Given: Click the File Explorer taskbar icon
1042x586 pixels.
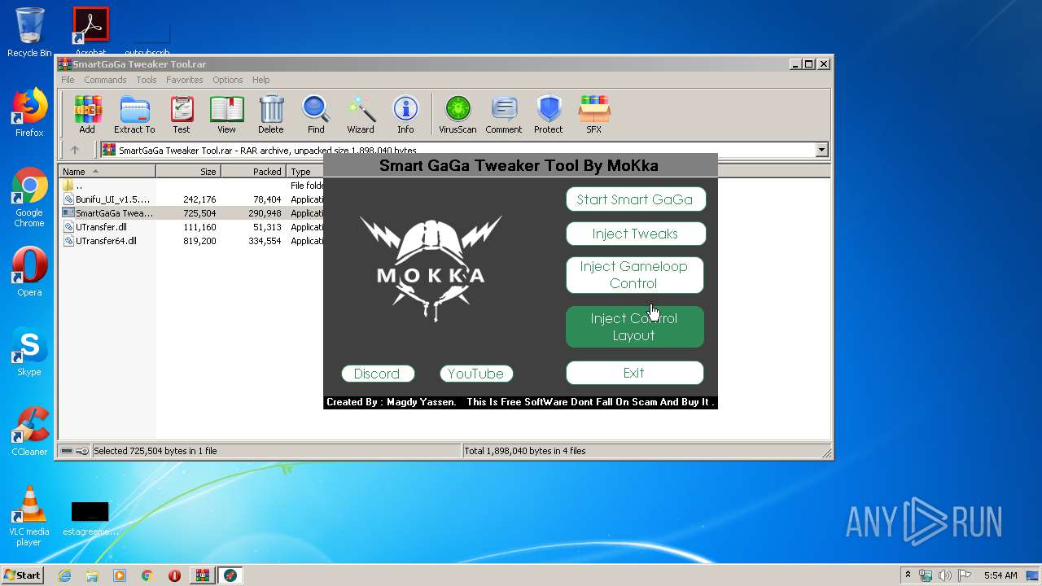Looking at the screenshot, I should pyautogui.click(x=92, y=575).
